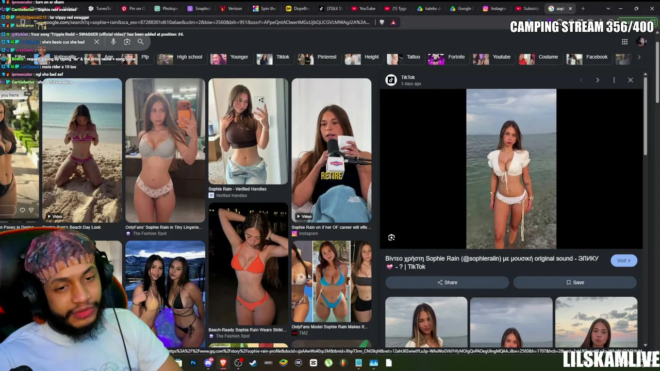The image size is (660, 371).
Task: Start Google voice search with microphone
Action: pyautogui.click(x=113, y=42)
